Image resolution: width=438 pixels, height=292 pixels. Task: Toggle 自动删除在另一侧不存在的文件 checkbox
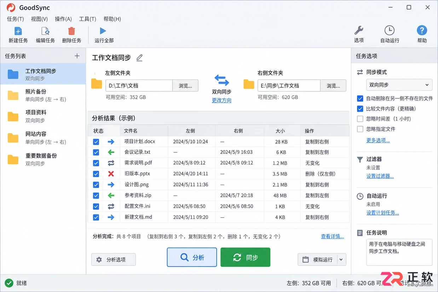pyautogui.click(x=360, y=98)
